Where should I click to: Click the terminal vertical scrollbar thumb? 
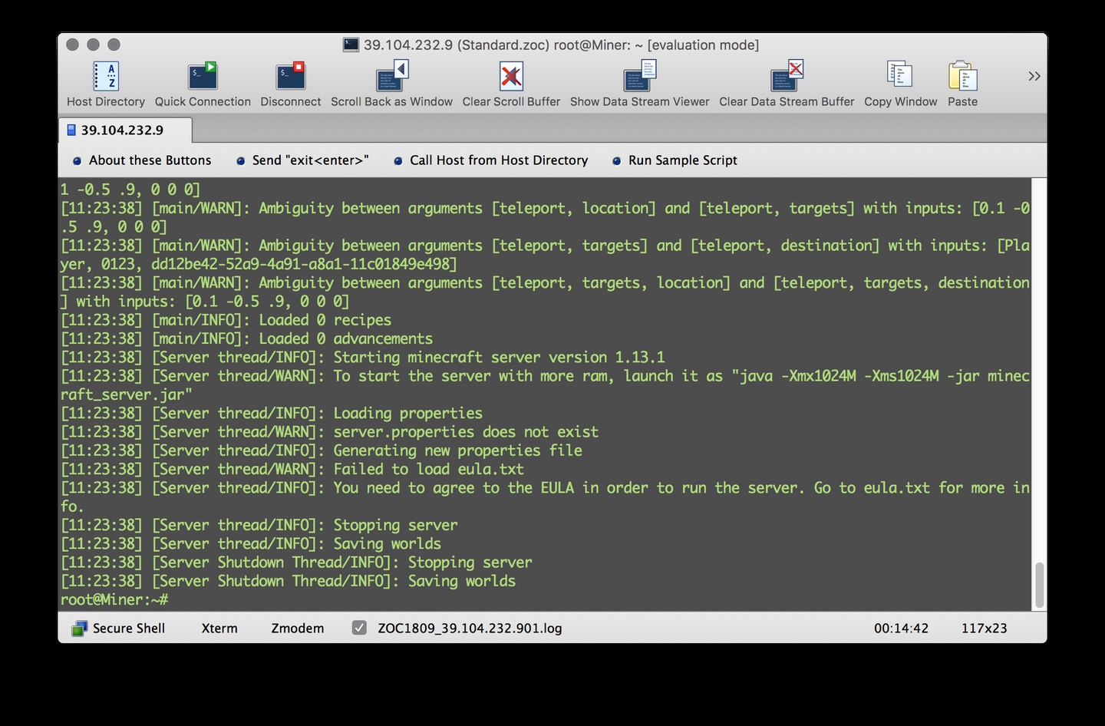[x=1039, y=584]
